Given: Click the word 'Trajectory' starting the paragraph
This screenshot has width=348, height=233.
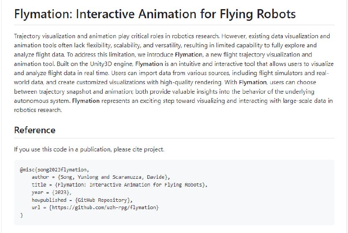Looking at the screenshot, I should click(x=29, y=36).
